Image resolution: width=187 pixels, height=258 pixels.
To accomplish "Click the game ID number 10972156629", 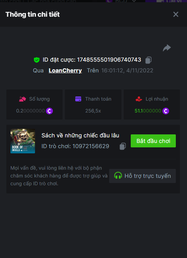I will point(91,146).
